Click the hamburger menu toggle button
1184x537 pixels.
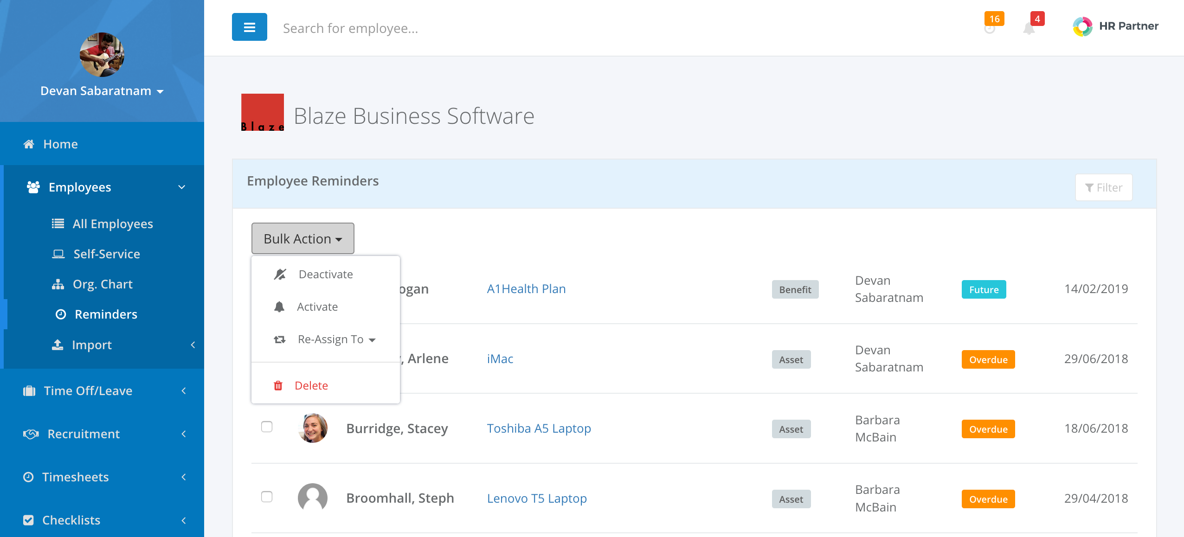click(250, 27)
